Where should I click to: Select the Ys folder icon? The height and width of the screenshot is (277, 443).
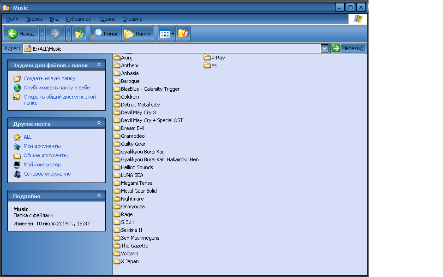pos(207,65)
